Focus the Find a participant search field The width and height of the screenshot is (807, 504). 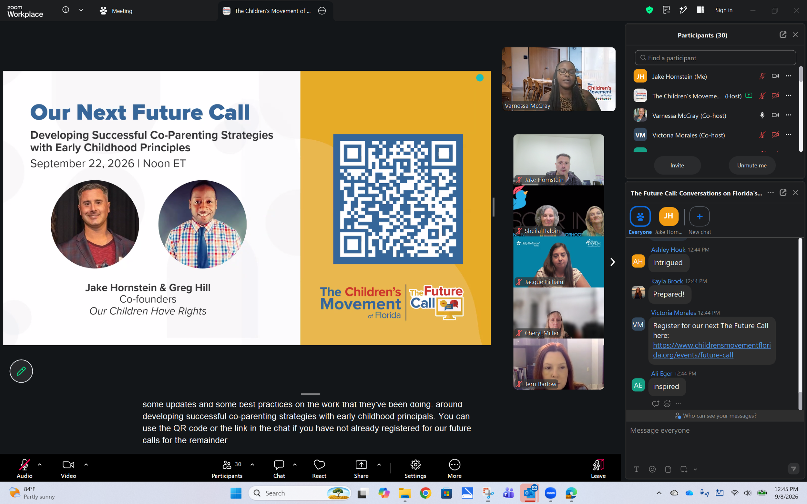point(715,58)
